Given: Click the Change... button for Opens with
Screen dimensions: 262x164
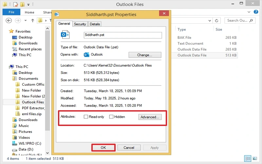Looking at the screenshot, I should (x=145, y=55).
